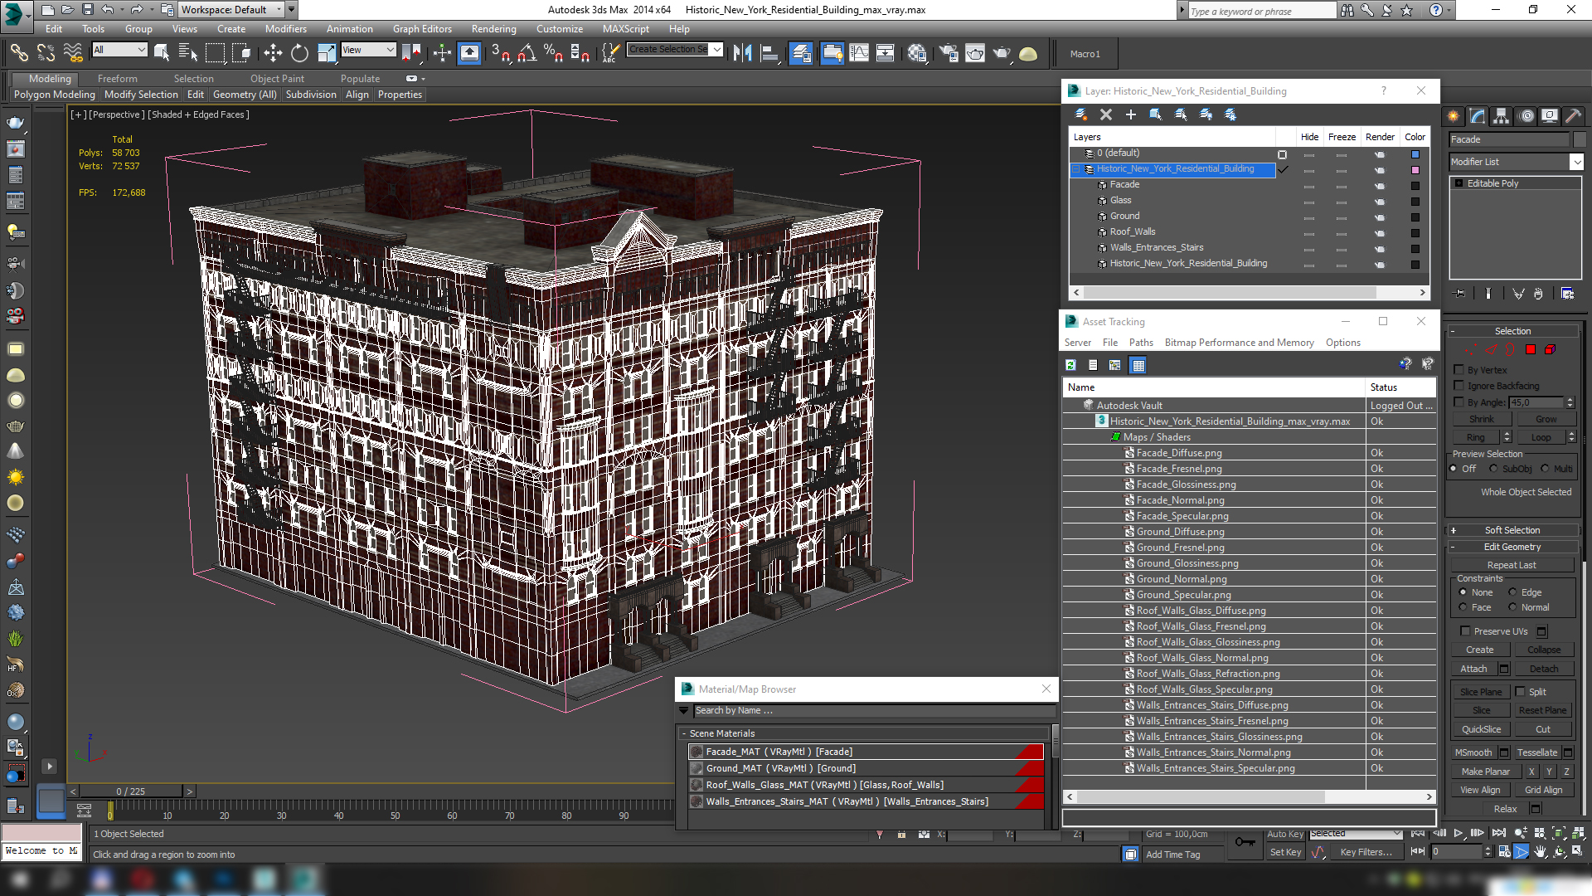Click the QuickSlice button

(x=1481, y=729)
